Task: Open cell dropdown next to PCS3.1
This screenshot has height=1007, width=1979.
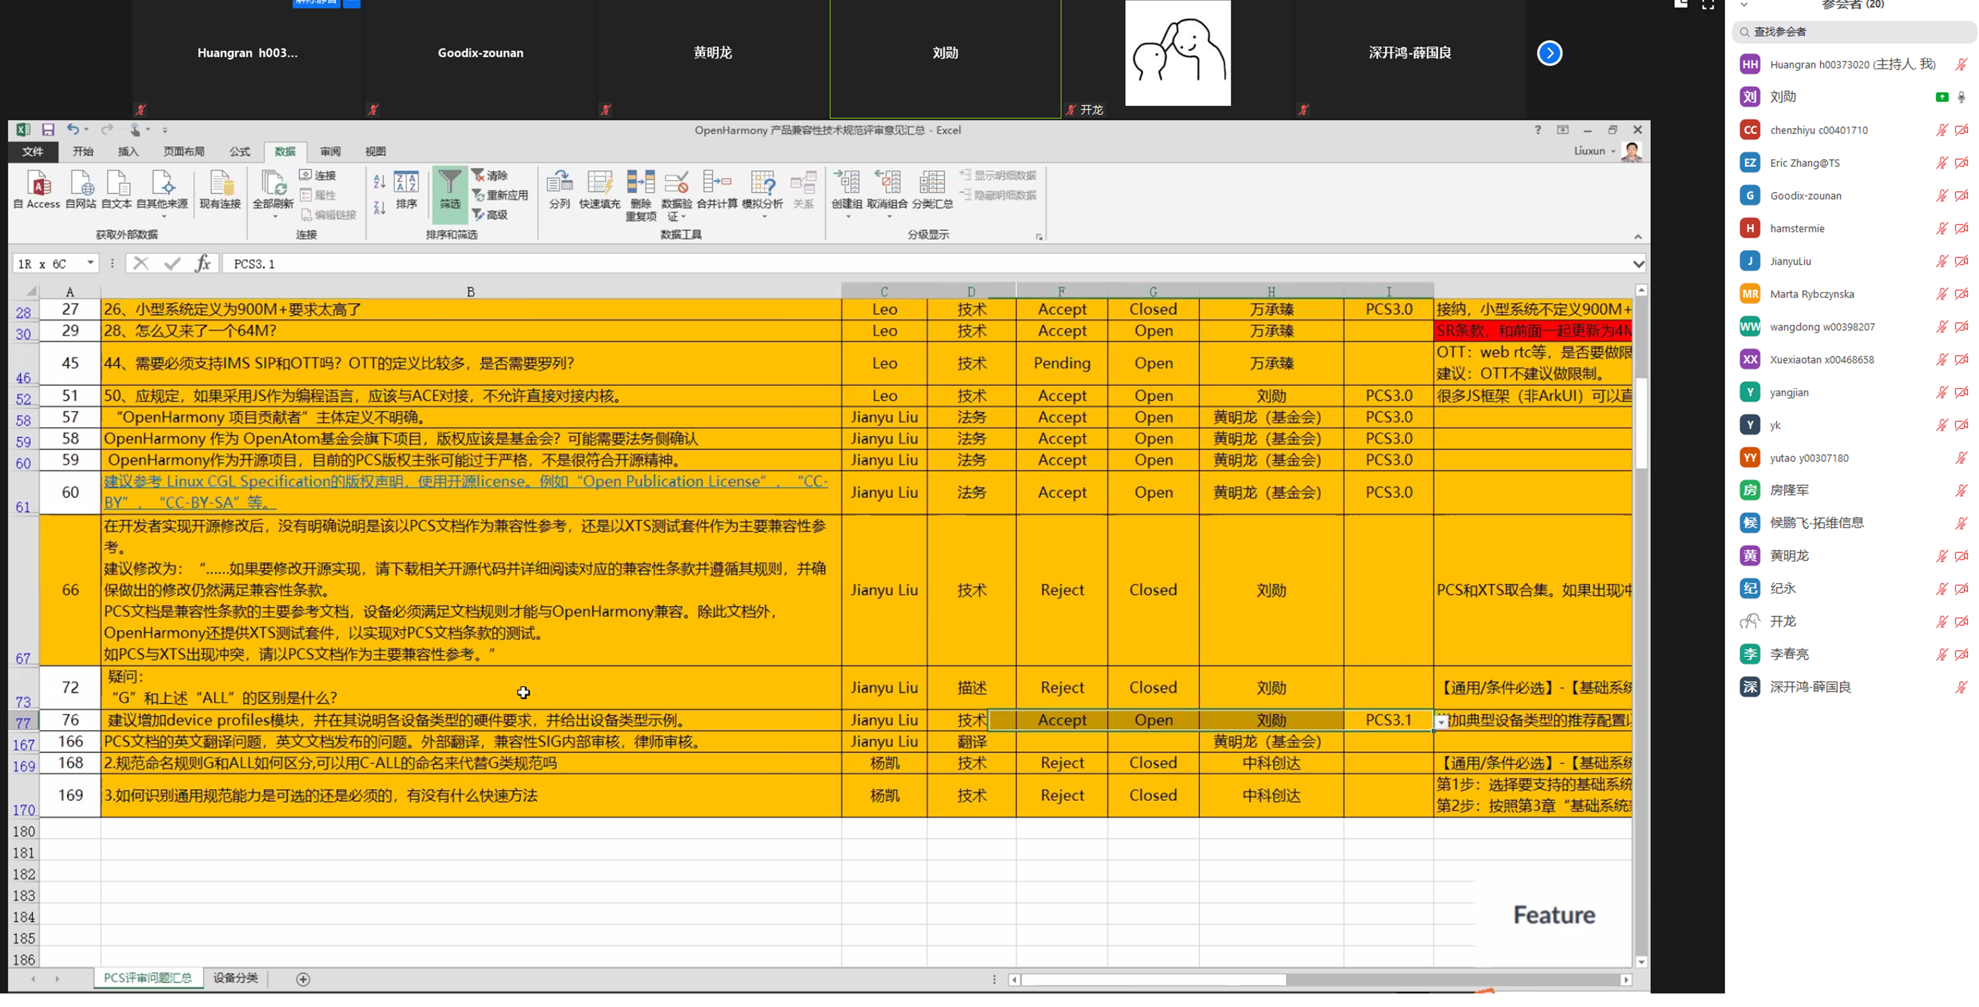Action: 1441,722
